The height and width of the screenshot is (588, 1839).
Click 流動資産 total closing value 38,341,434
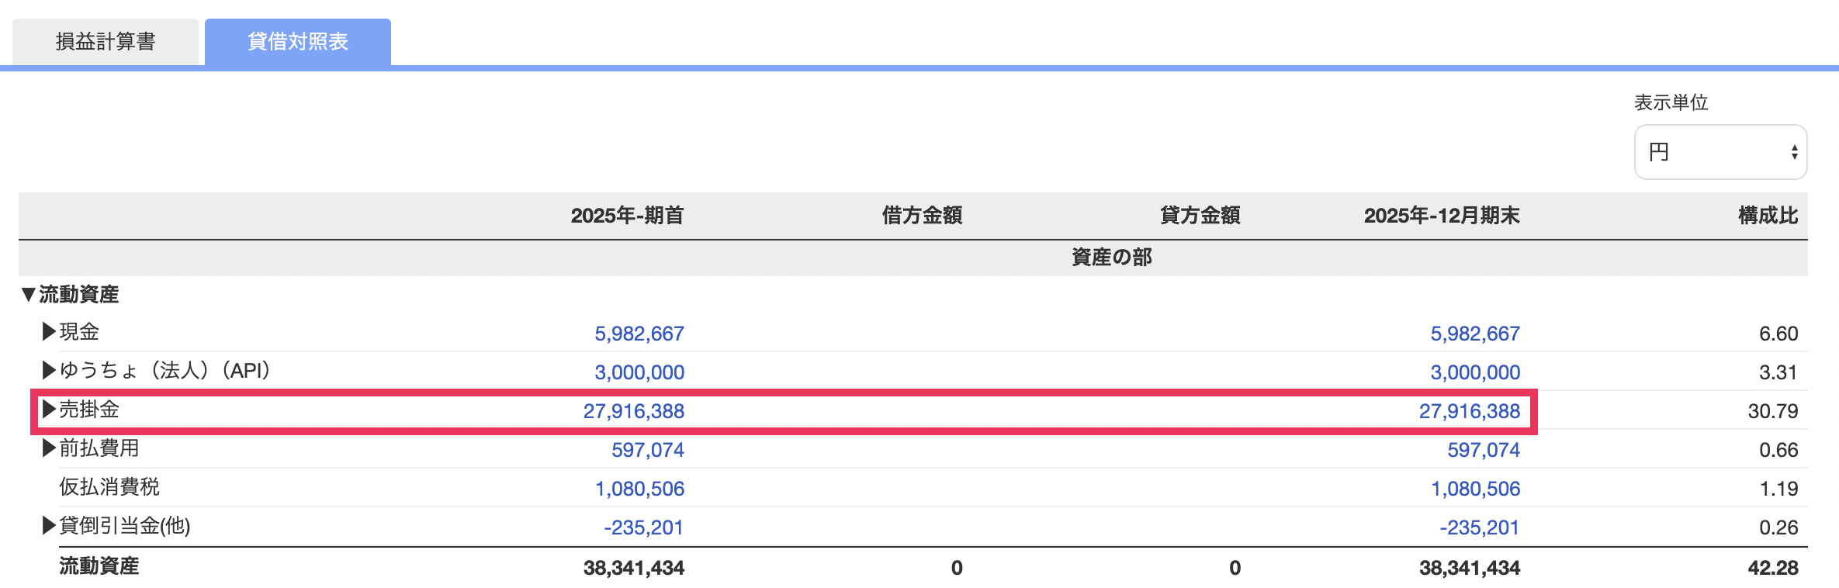[x=1470, y=568]
